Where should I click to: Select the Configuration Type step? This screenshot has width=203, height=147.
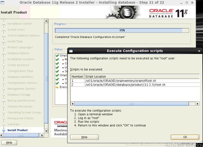(20, 71)
